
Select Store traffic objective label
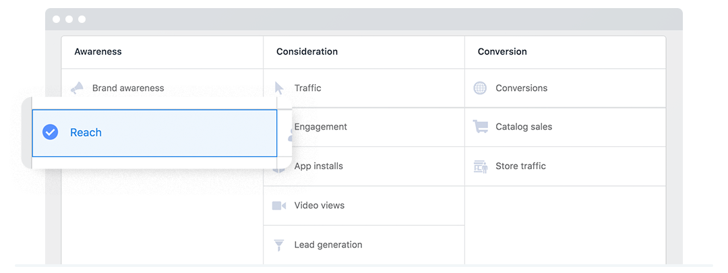520,166
